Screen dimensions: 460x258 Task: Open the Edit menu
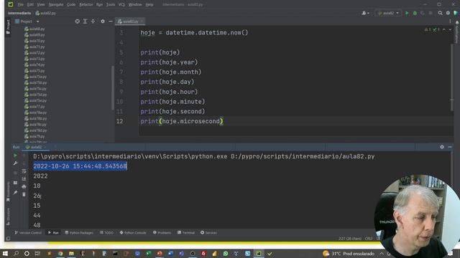30,5
